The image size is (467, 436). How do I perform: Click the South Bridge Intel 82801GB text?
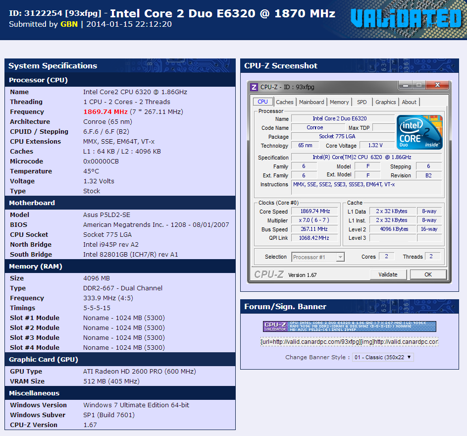coord(130,255)
